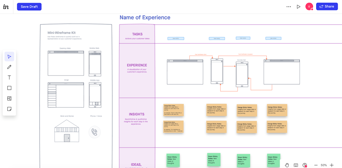The width and height of the screenshot is (342, 168).
Task: Start presentation with play button
Action: coord(299,7)
